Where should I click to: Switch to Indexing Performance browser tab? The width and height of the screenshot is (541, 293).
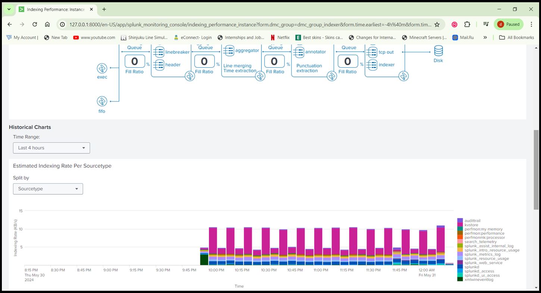coord(55,9)
